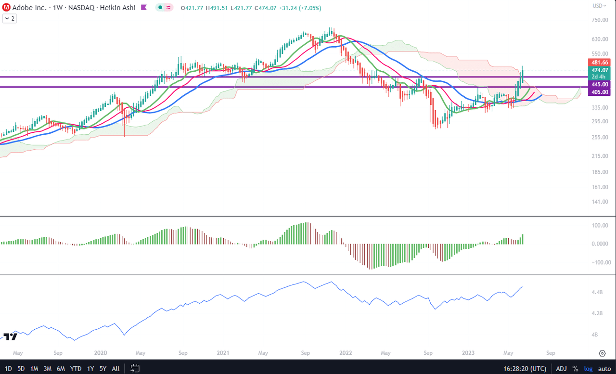
Task: Click the L421.77 low value
Action: tap(242, 8)
